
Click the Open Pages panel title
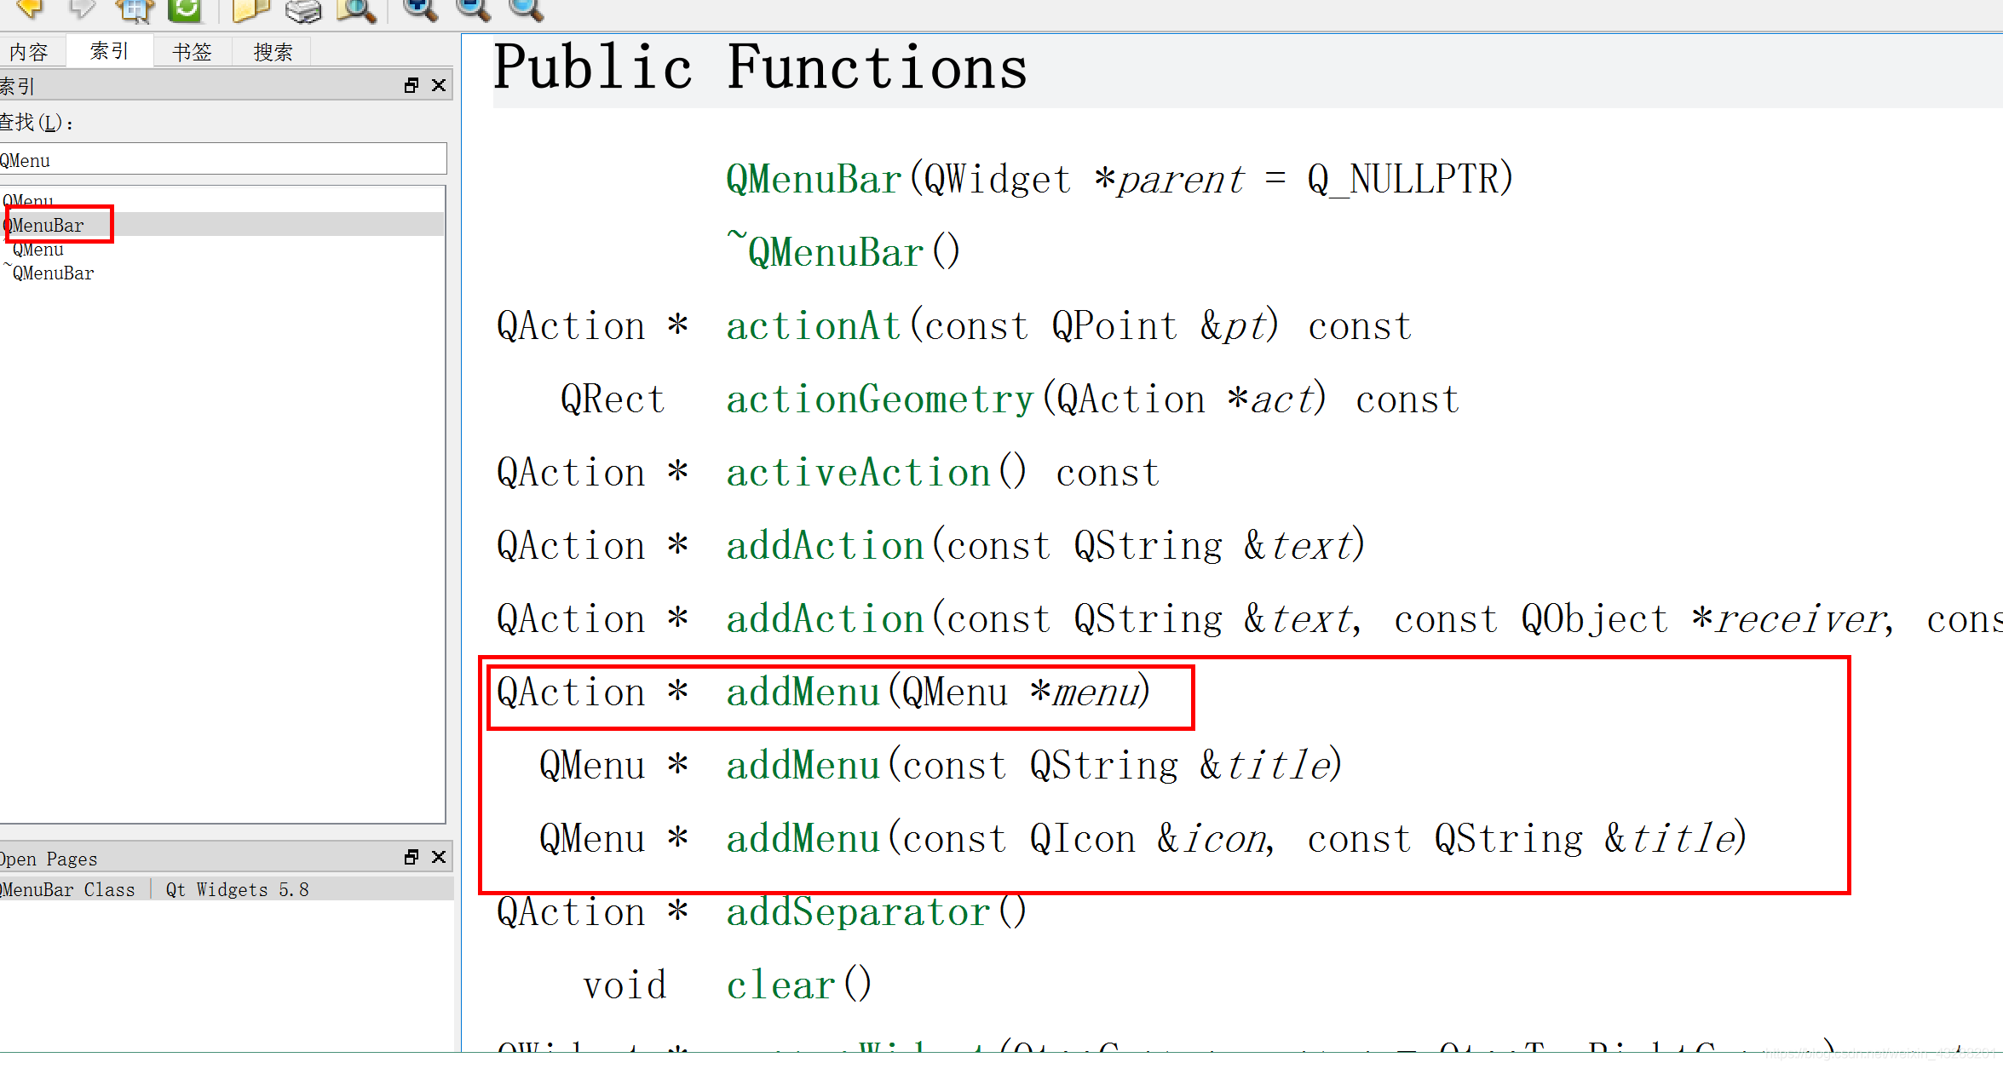pos(49,859)
